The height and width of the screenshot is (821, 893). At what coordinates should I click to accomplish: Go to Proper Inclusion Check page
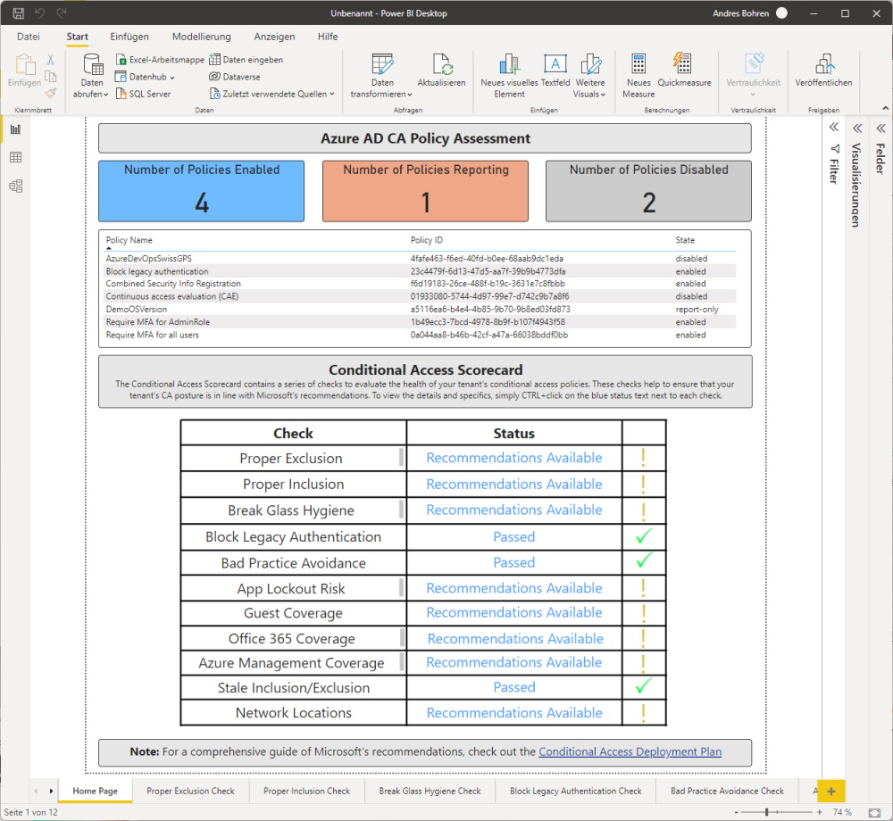click(307, 791)
